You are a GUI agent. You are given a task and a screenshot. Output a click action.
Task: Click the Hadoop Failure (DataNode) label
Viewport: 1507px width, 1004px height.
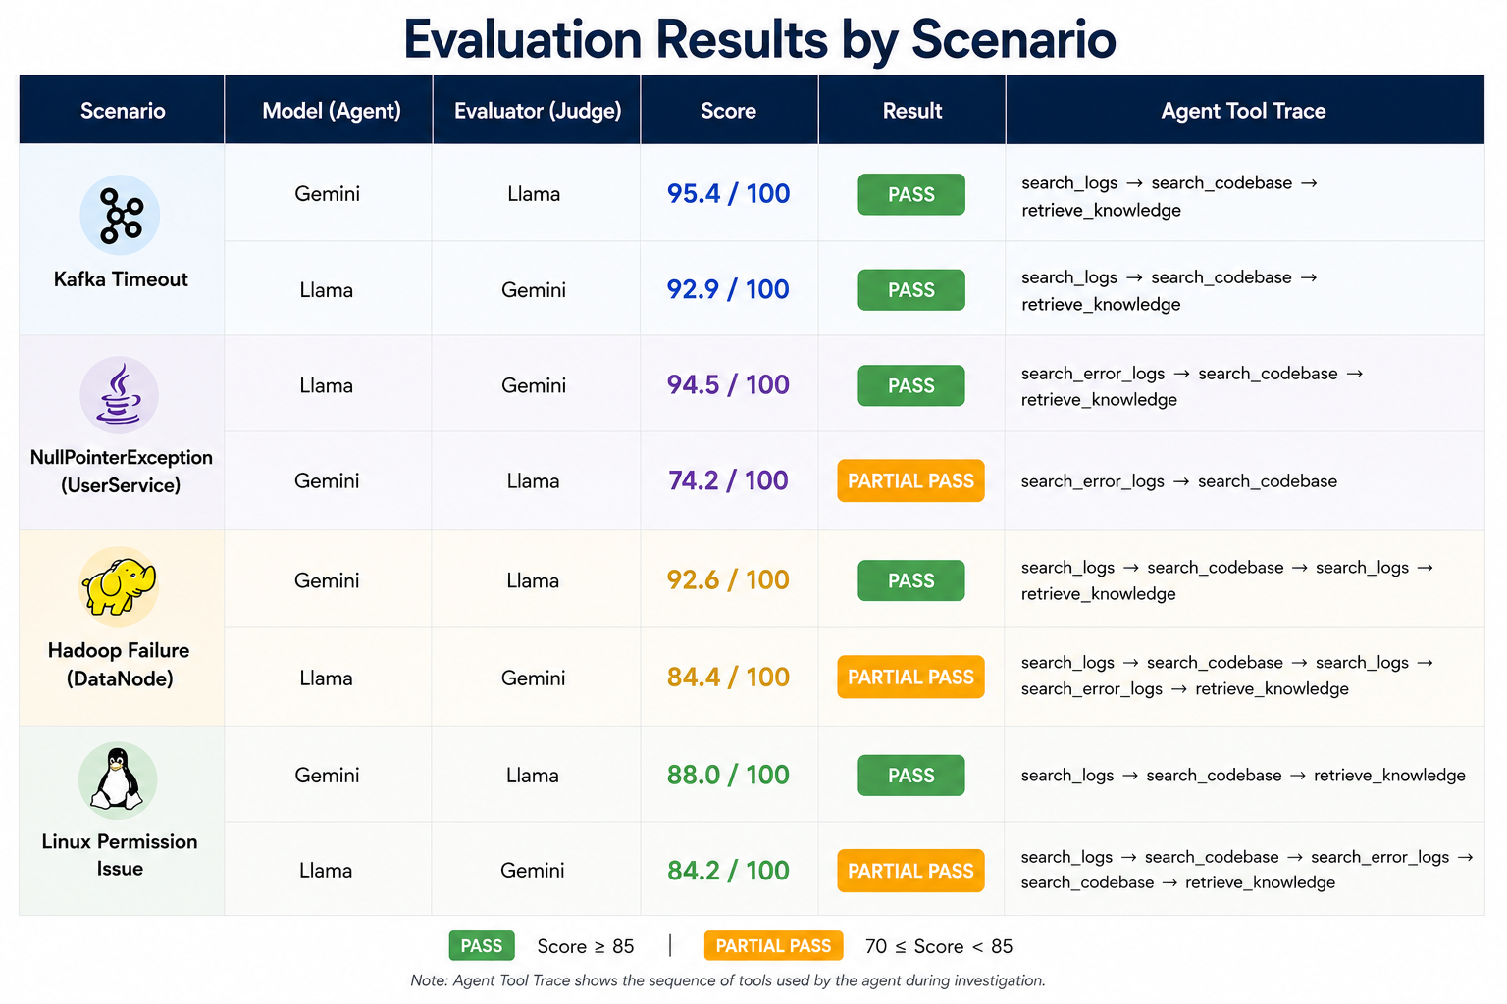click(119, 664)
